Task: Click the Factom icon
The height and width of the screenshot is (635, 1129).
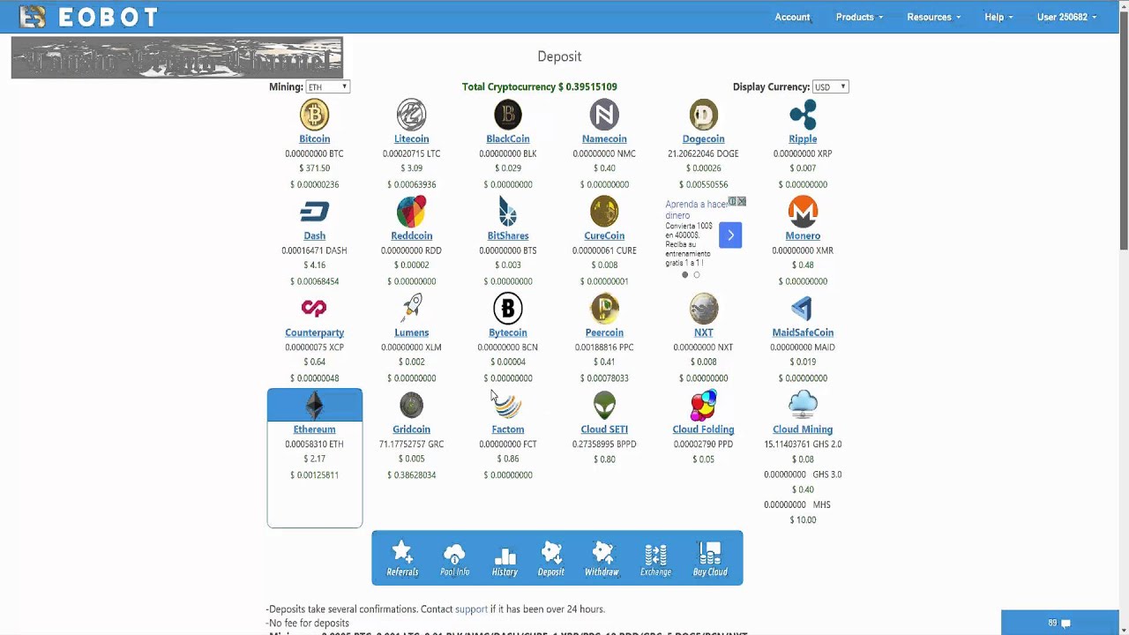Action: coord(508,405)
